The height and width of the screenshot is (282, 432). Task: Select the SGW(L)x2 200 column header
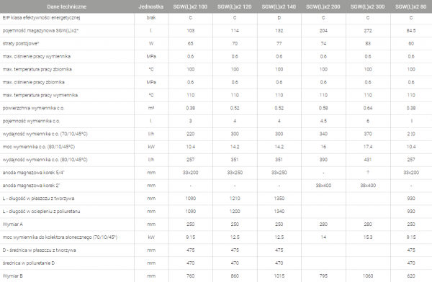pyautogui.click(x=323, y=6)
